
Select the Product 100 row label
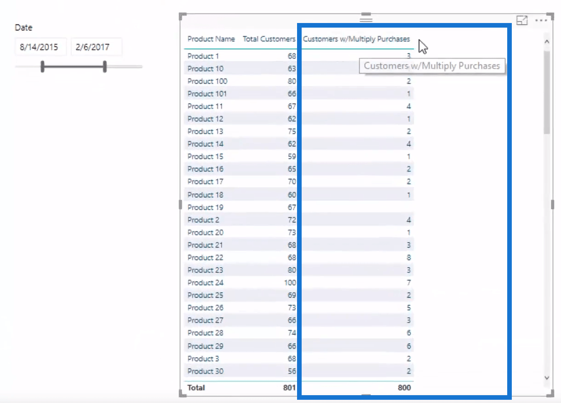point(207,81)
